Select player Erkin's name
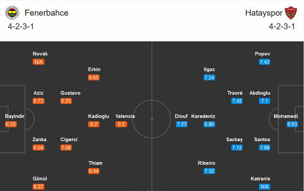Image resolution: width=304 pixels, height=191 pixels. coord(94,69)
